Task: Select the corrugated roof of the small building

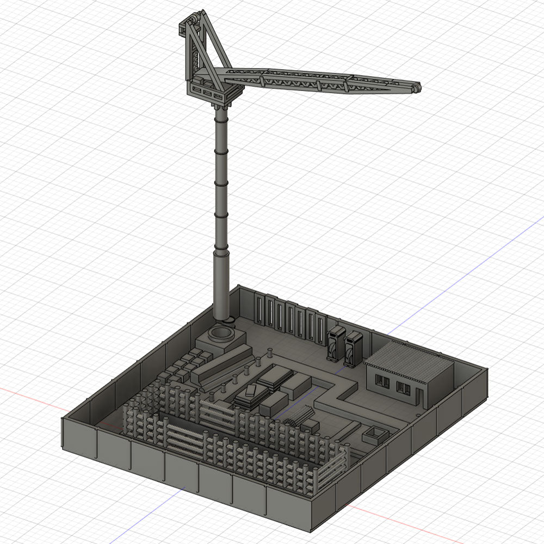Action: [x=408, y=361]
